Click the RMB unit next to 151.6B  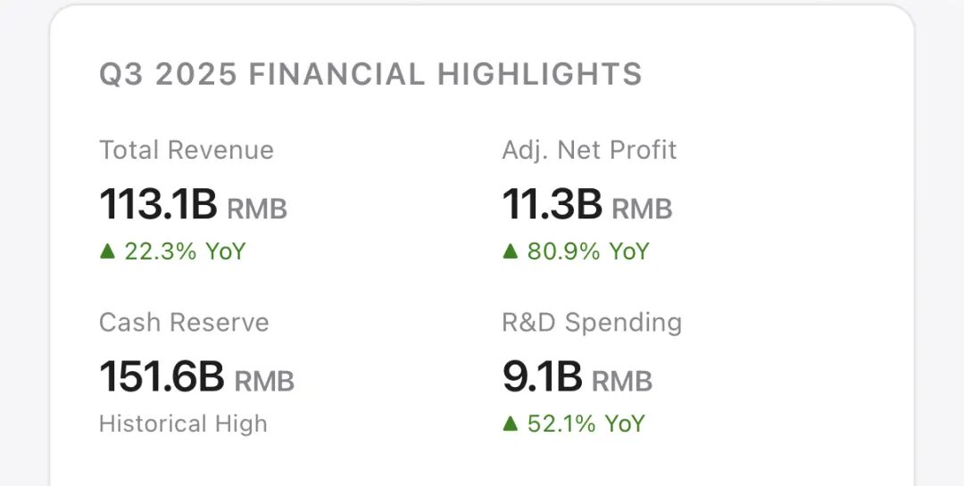pyautogui.click(x=264, y=381)
